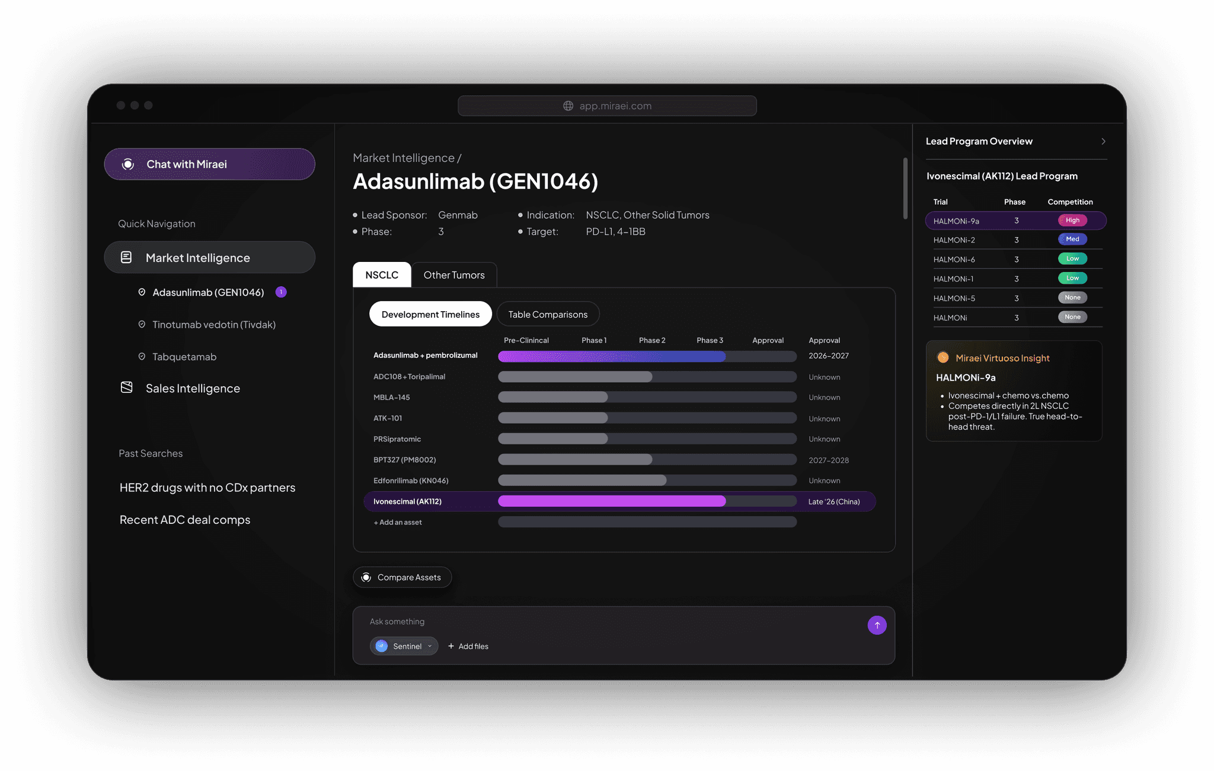This screenshot has width=1214, height=771.
Task: Expand the Lead Program Overview chevron
Action: coord(1103,141)
